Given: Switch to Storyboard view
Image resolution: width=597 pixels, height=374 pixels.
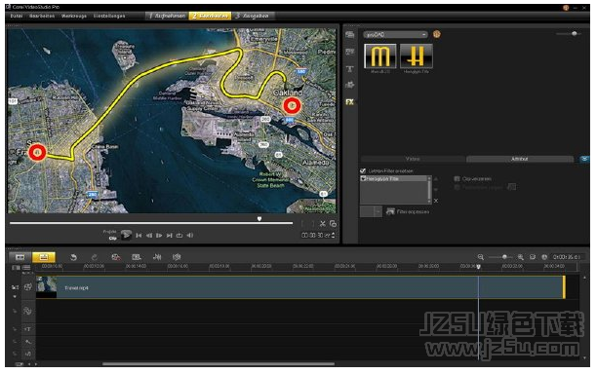Looking at the screenshot, I should [20, 257].
